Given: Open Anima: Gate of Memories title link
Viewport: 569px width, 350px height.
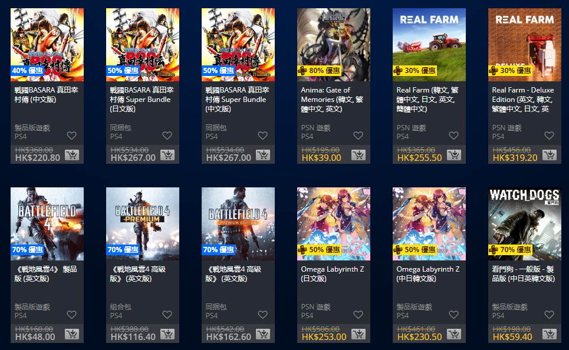Looking at the screenshot, I should click(x=332, y=100).
